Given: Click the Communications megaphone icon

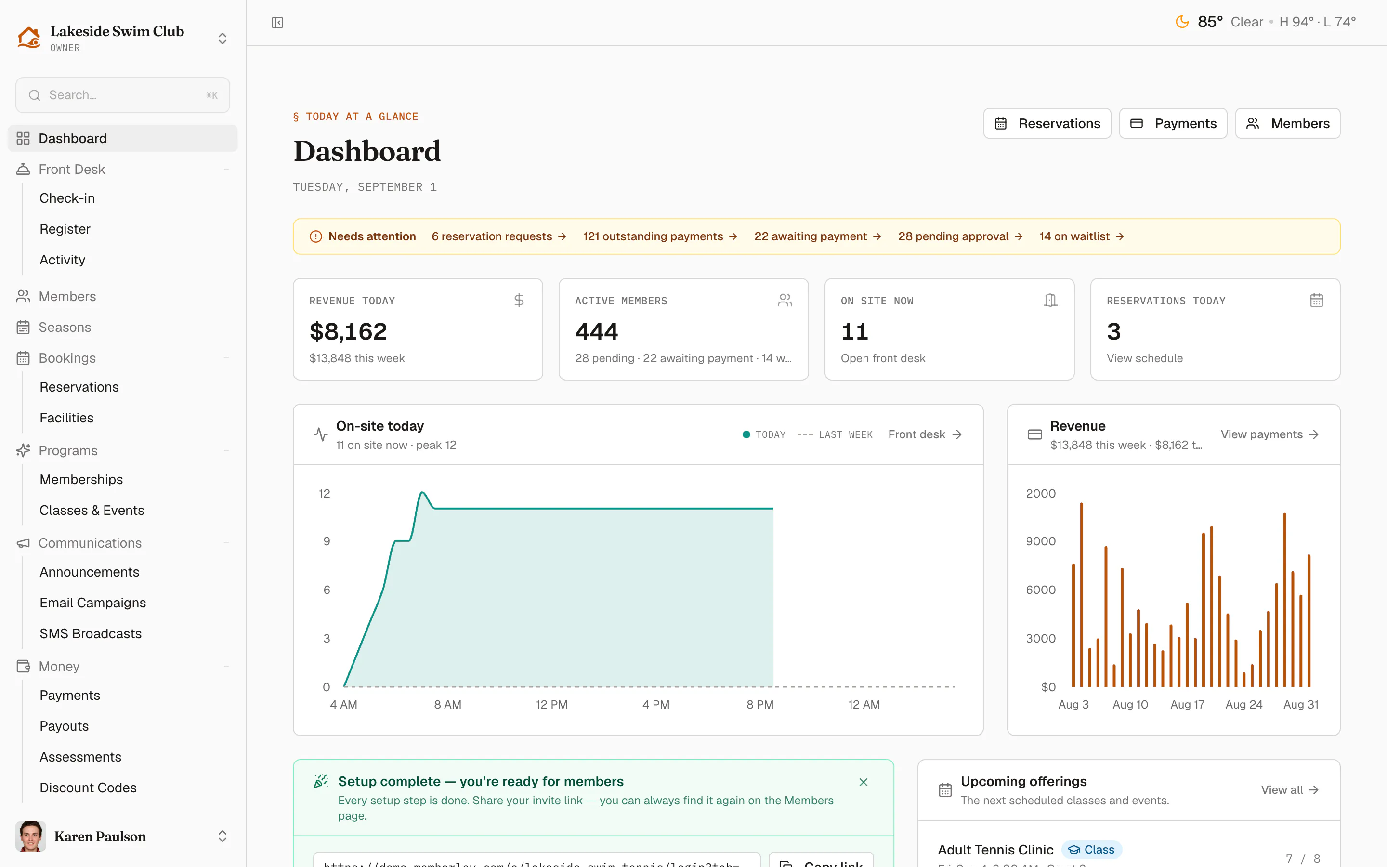Looking at the screenshot, I should (x=23, y=543).
